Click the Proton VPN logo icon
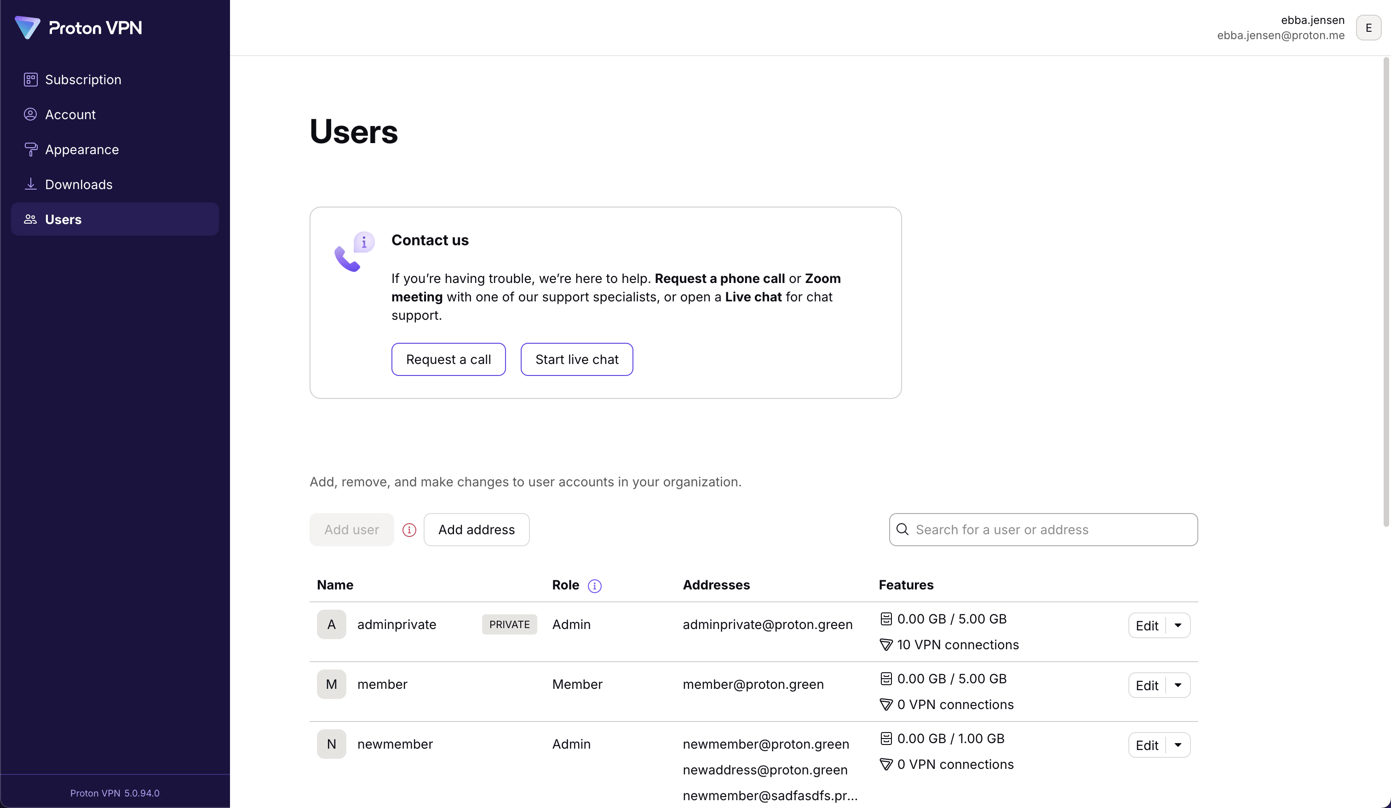Screen dimensions: 1391x808 click(x=27, y=28)
